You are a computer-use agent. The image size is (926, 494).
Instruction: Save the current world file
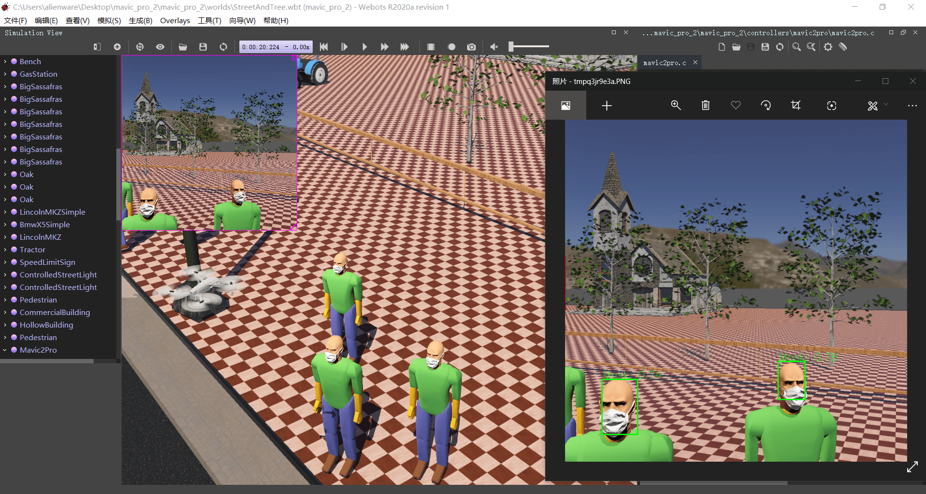click(x=203, y=47)
